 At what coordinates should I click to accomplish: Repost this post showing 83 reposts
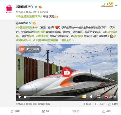click(x=46, y=111)
